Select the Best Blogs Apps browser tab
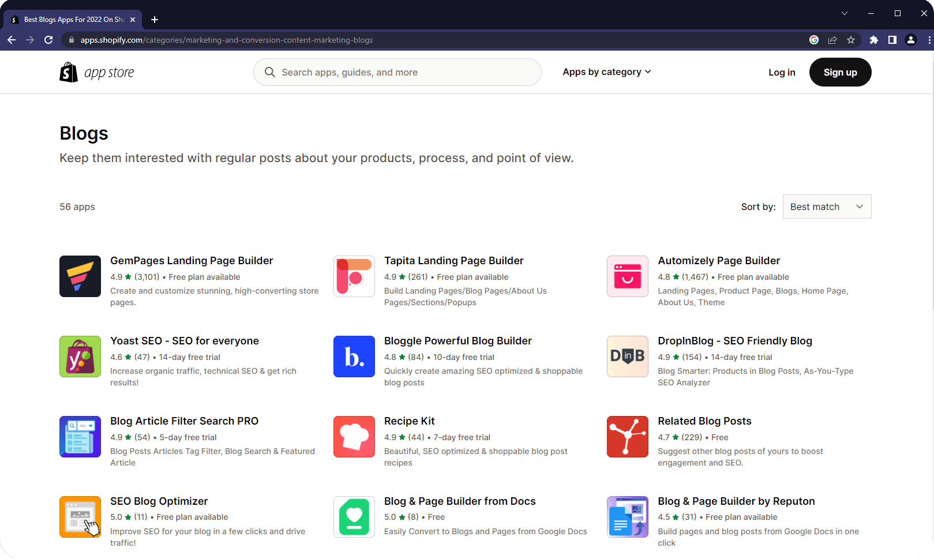The height and width of the screenshot is (559, 934). click(73, 20)
